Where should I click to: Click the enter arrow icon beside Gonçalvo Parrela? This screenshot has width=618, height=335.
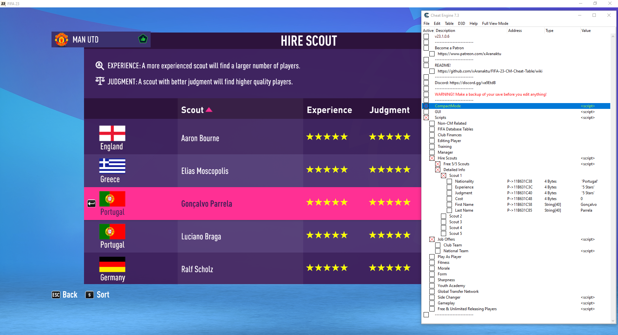point(91,204)
